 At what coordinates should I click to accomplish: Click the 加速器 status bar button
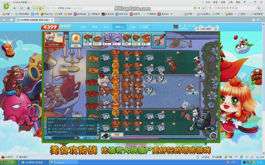pos(217,157)
